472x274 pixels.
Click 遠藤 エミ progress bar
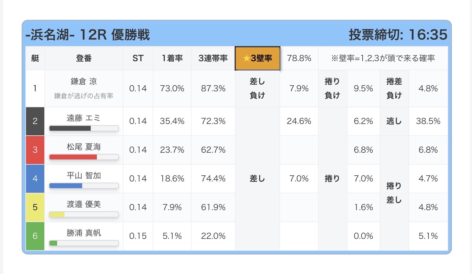(84, 128)
